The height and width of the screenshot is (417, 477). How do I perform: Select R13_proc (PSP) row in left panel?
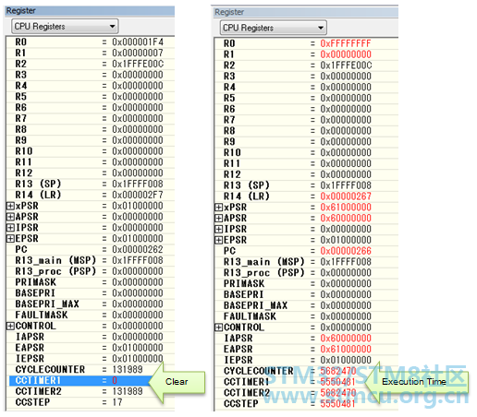[x=90, y=271]
